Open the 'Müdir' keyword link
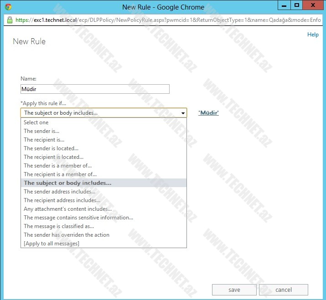The height and width of the screenshot is (300, 326). [208, 112]
